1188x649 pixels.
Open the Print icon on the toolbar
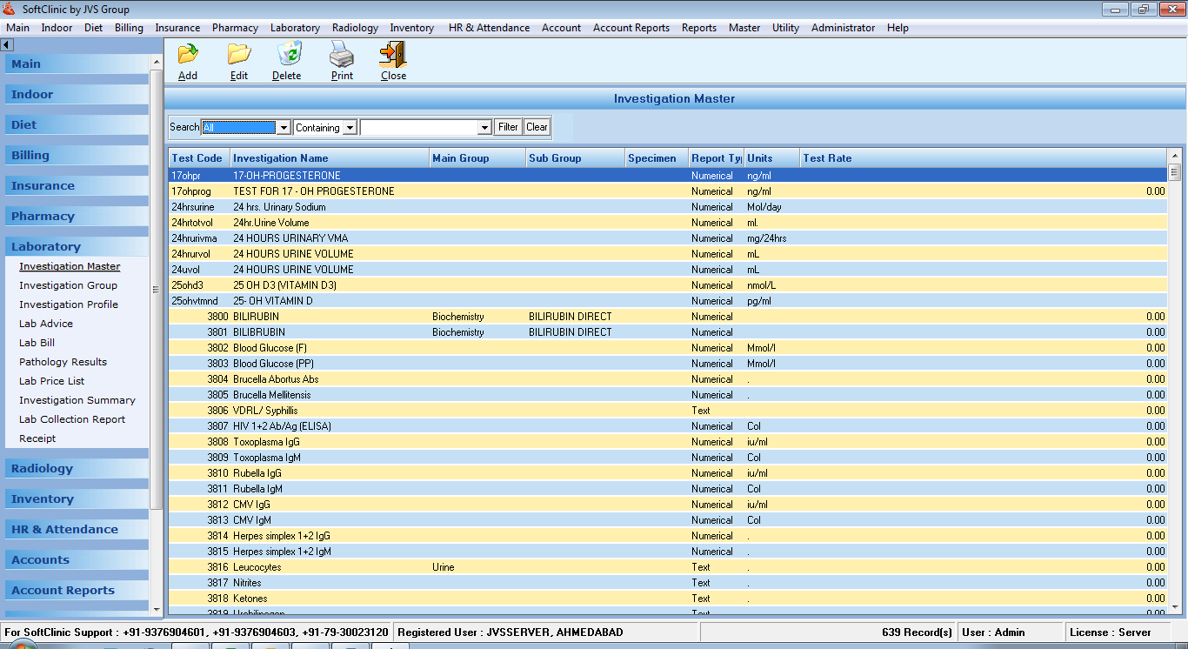(341, 61)
